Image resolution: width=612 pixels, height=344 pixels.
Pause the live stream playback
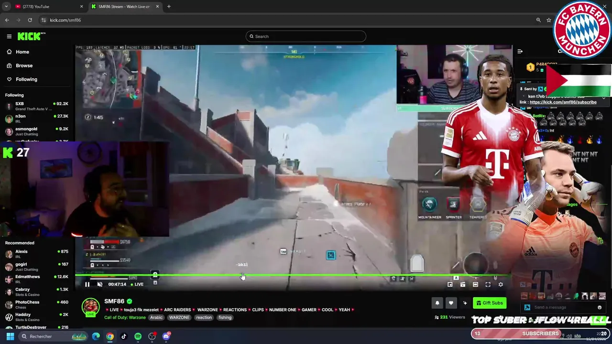click(x=87, y=284)
